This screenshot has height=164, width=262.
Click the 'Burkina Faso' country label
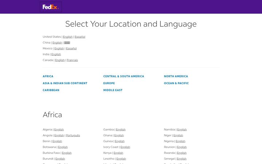point(51,153)
